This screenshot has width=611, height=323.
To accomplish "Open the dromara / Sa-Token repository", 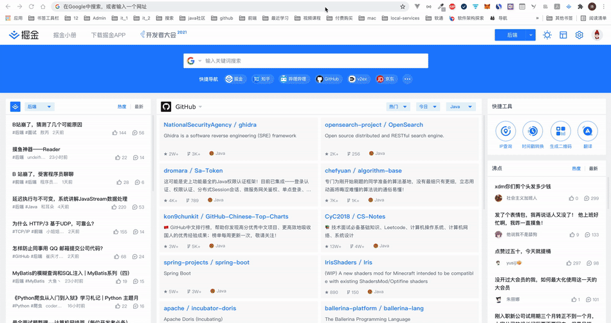I will (194, 171).
